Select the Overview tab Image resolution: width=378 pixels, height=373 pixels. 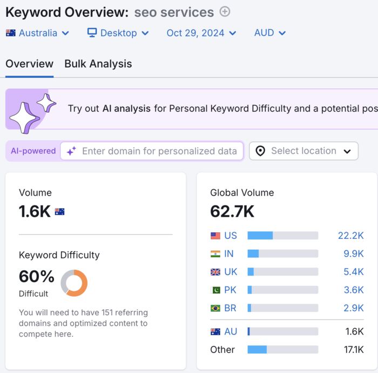(x=29, y=64)
